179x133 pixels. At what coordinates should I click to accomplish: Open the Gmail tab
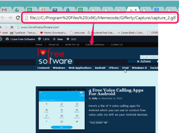point(4,10)
